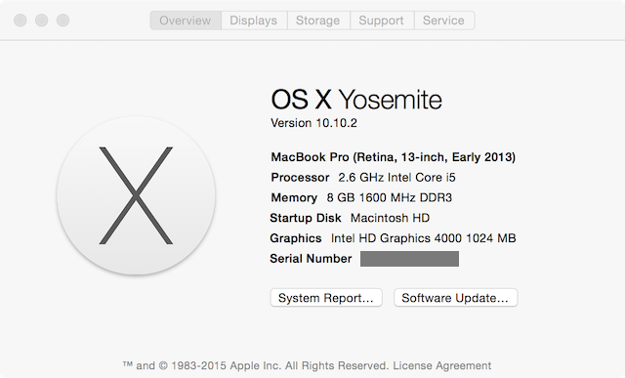Viewport: 625px width, 378px height.
Task: Select the Service tab
Action: coord(444,21)
